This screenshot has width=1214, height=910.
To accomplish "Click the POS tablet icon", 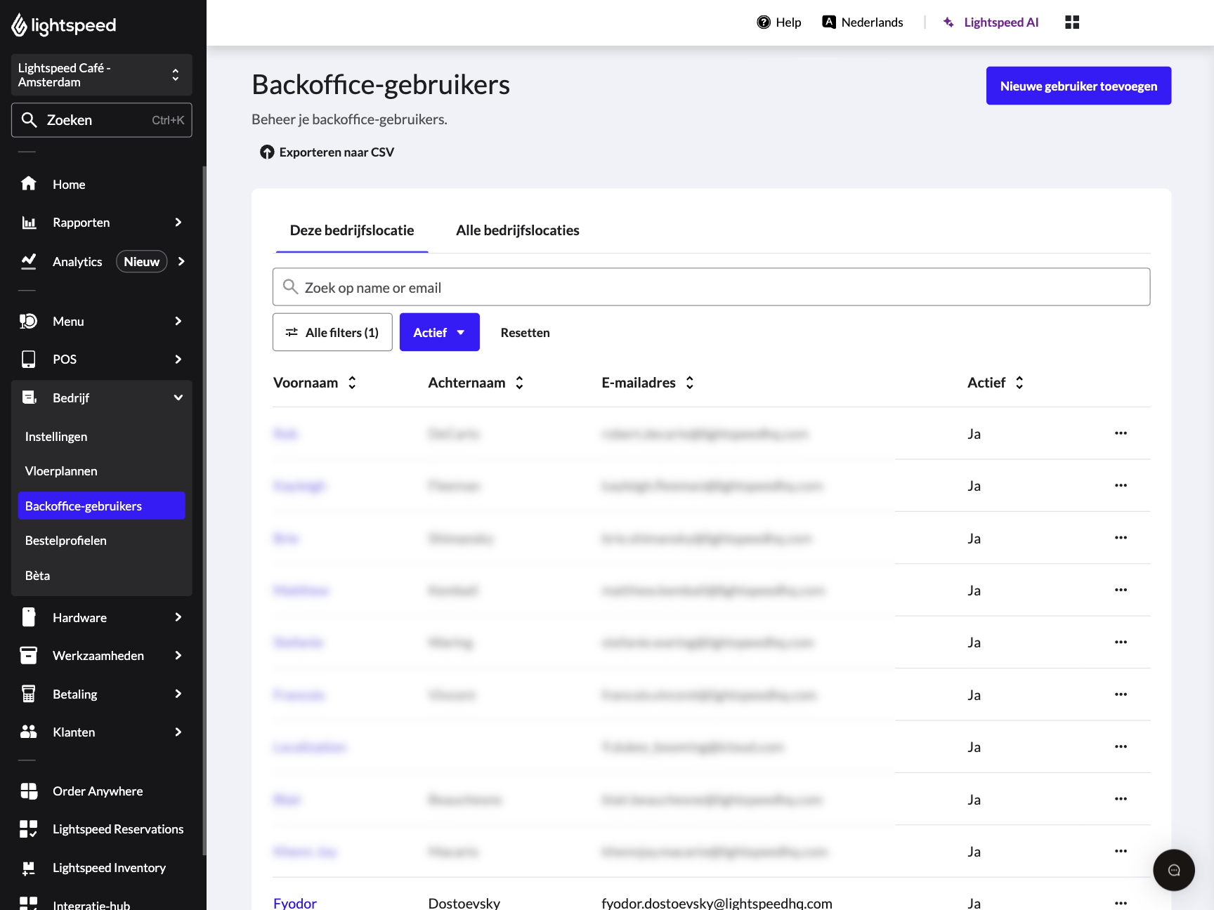I will (x=29, y=360).
